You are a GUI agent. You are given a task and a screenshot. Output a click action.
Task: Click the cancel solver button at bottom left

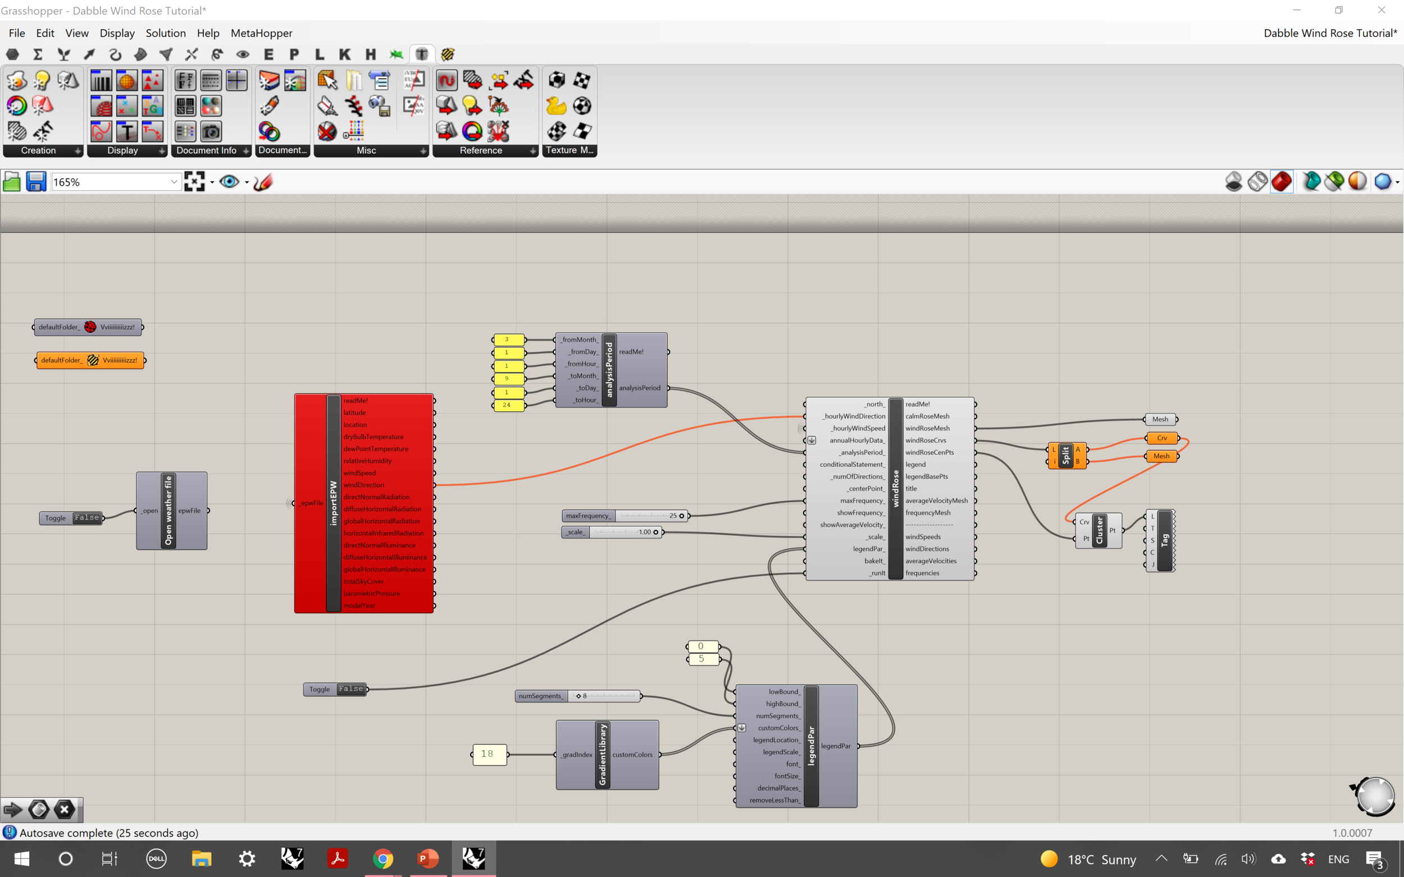[x=64, y=809]
